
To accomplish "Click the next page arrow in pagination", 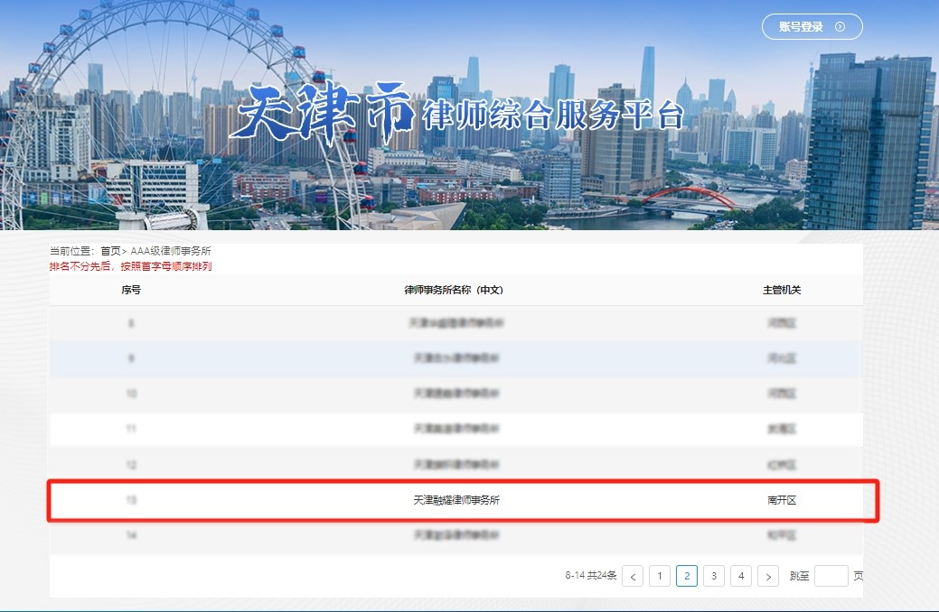I will pos(767,575).
